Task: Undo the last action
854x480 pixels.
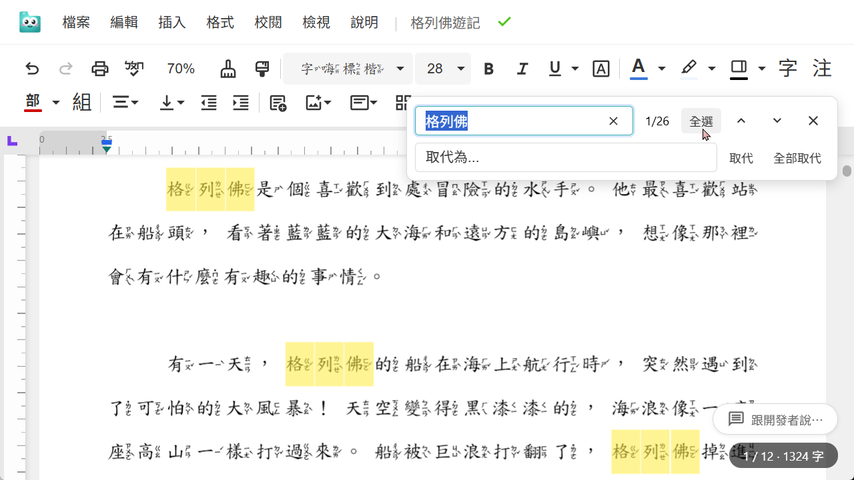Action: (x=32, y=69)
